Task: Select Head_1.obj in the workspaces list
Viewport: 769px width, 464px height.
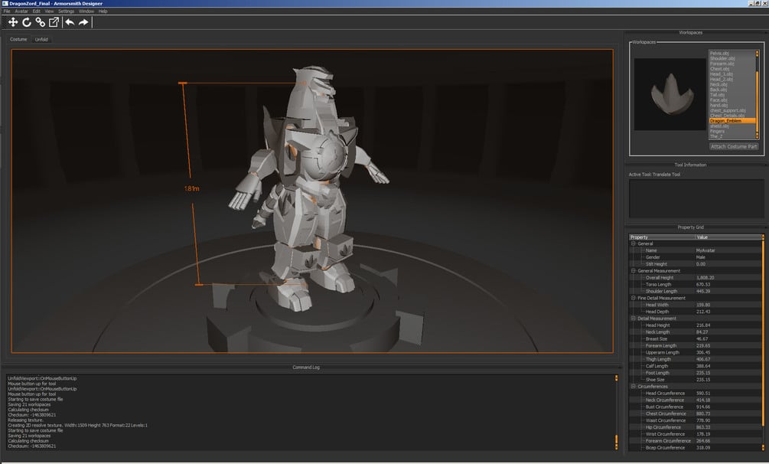Action: coord(732,74)
